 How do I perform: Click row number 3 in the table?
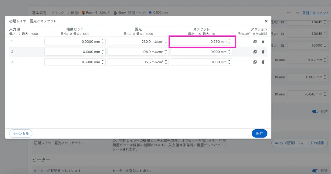coord(12,62)
